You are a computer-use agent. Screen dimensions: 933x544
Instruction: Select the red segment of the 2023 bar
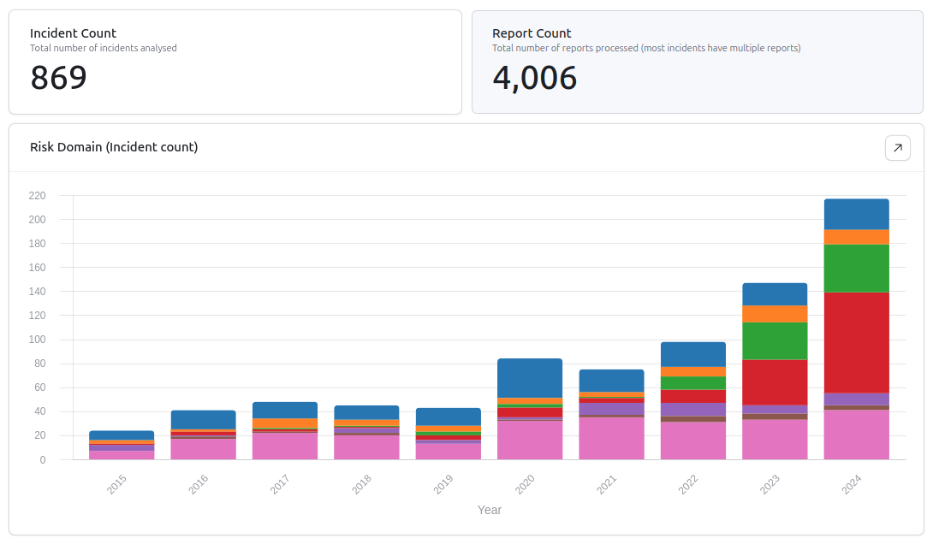[x=775, y=381]
